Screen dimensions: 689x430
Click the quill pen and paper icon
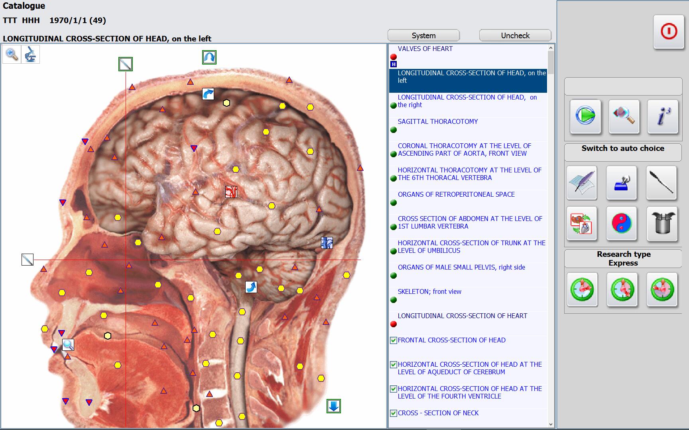click(x=582, y=183)
